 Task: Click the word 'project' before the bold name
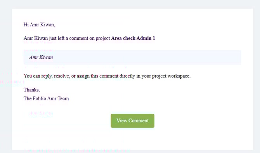[x=103, y=39]
